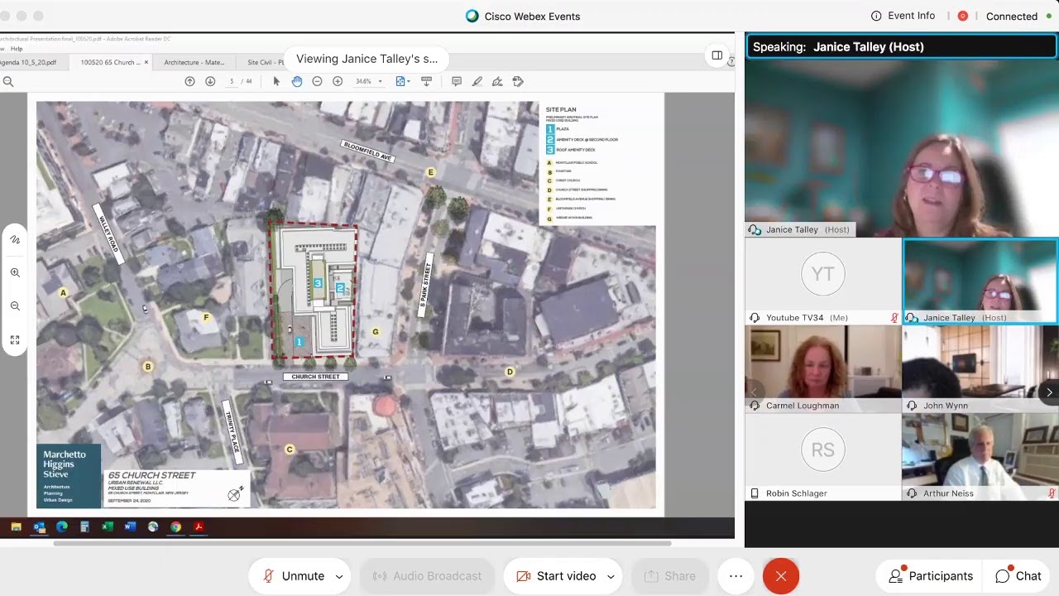Select the arrow selection tool in Acrobat
The height and width of the screenshot is (596, 1059).
(x=276, y=81)
